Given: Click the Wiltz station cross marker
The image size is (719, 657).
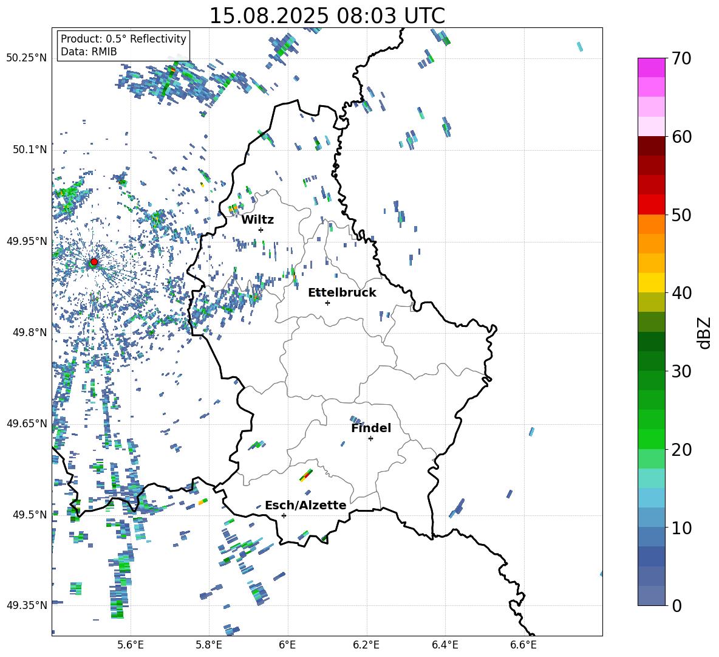Looking at the screenshot, I should point(261,230).
